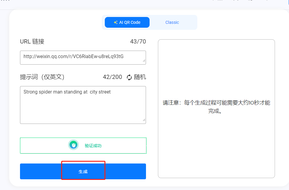
Task: Click the 43/70 character counter
Action: click(138, 41)
